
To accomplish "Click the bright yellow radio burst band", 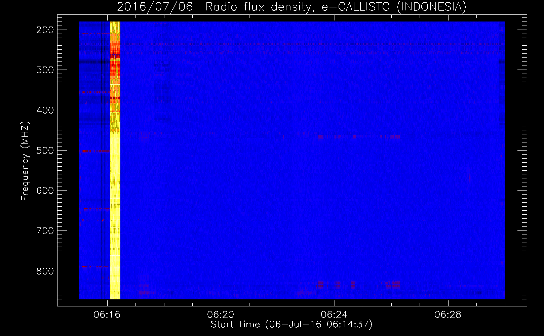I will point(115,160).
